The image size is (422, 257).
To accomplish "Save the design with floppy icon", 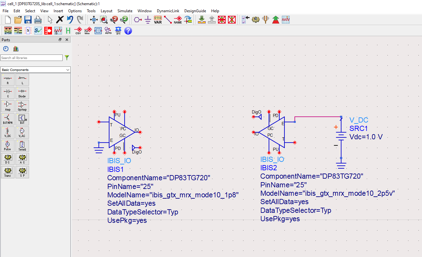I will pyautogui.click(x=28, y=20).
